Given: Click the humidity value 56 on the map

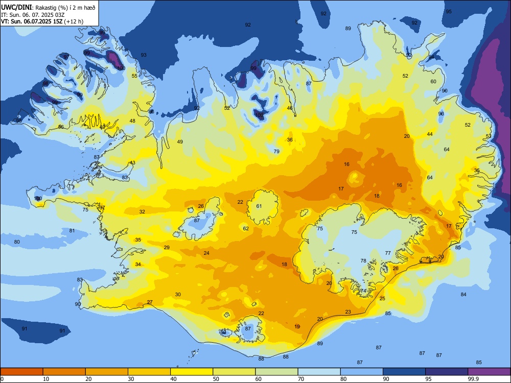Looking at the screenshot, I should click(61, 127).
